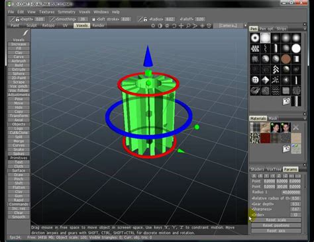The width and height of the screenshot is (314, 242).
Task: Click the Reset positions button
Action: coord(276,225)
